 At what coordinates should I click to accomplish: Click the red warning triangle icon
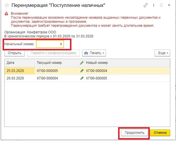(6, 14)
